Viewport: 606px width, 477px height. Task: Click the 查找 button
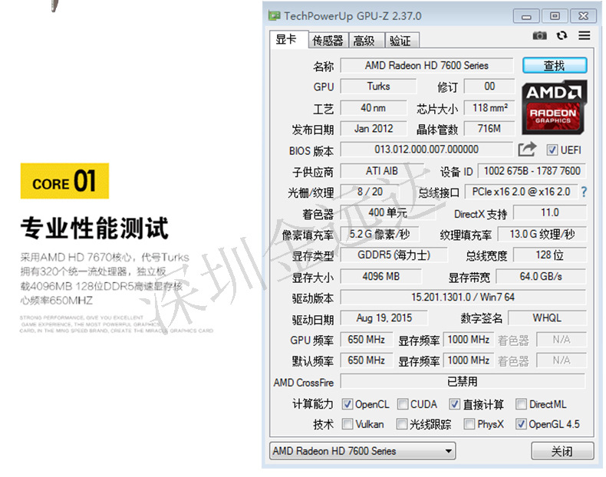[554, 66]
